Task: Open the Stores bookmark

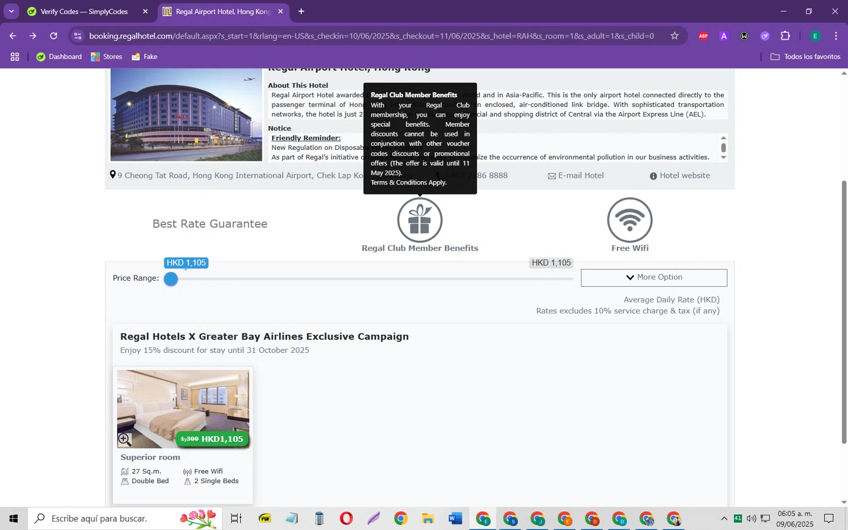Action: (107, 57)
